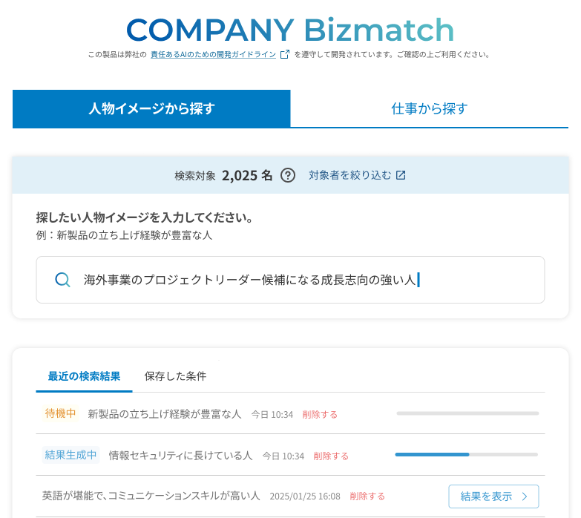Click the search magnifier icon

pyautogui.click(x=63, y=280)
